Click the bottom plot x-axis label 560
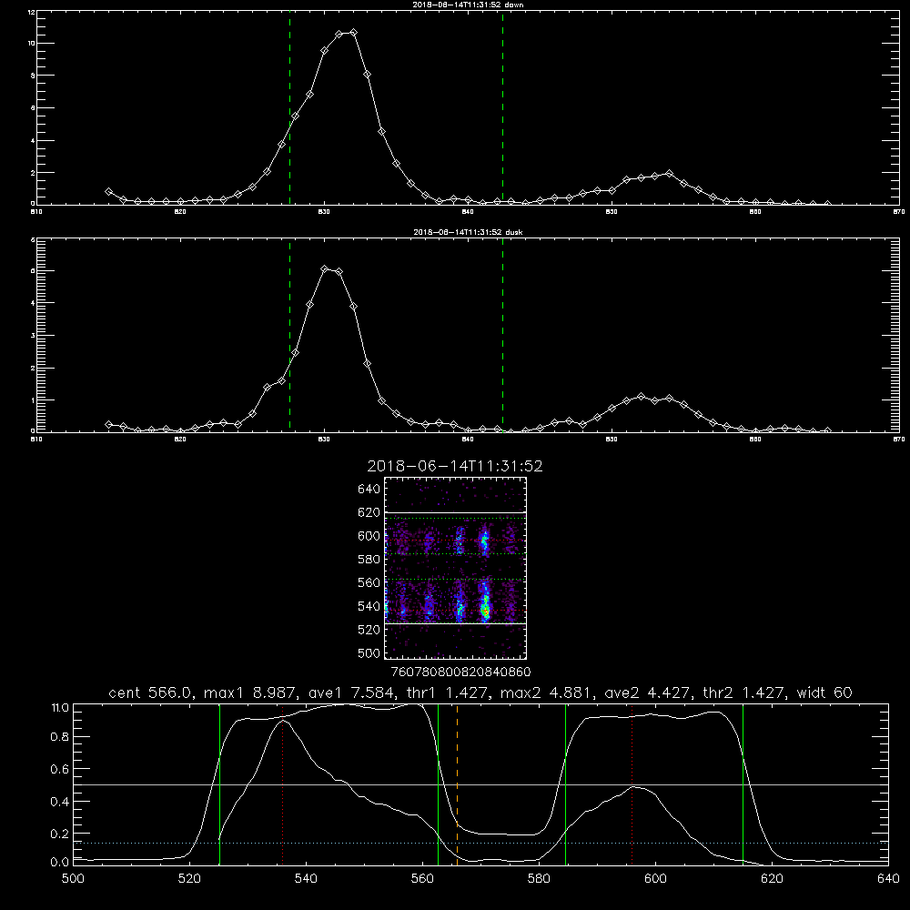This screenshot has height=910, width=910. tap(422, 879)
